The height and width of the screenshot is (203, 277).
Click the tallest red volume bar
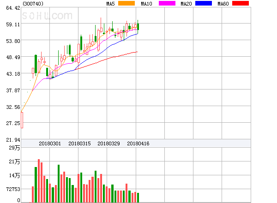coord(39,181)
